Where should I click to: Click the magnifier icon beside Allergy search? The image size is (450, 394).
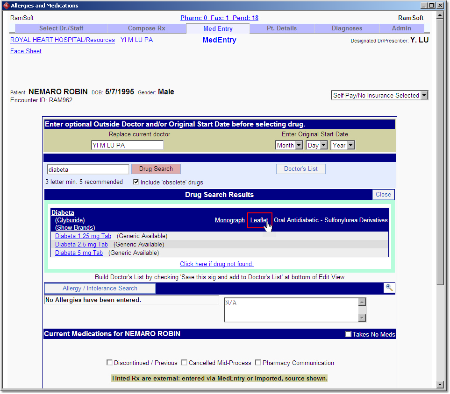[389, 288]
